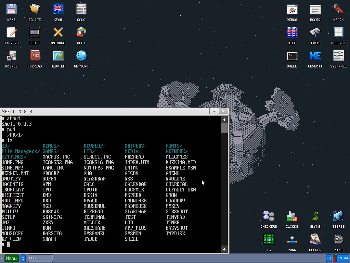Viewport: 350px width, 263px height.
Task: Open the NETSURF browser icon
Action: pyautogui.click(x=81, y=56)
